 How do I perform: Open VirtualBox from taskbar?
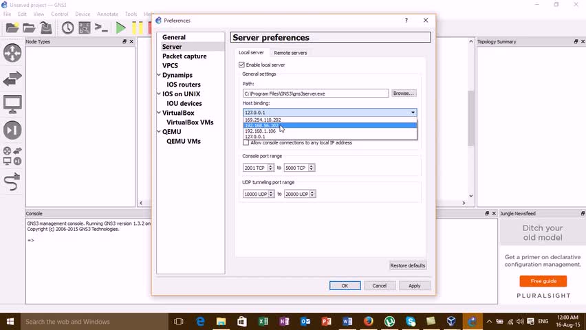pos(451,321)
